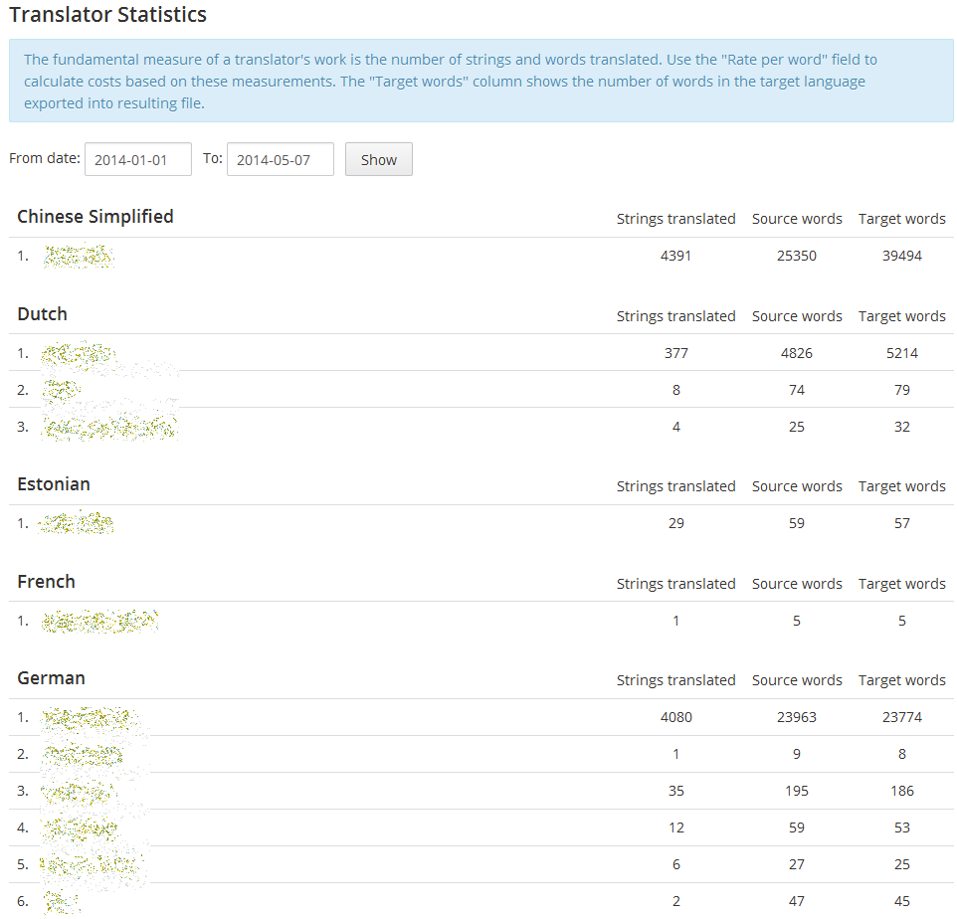Click Strings translated header in French section
Viewport: 957px width, 919px height.
[675, 584]
